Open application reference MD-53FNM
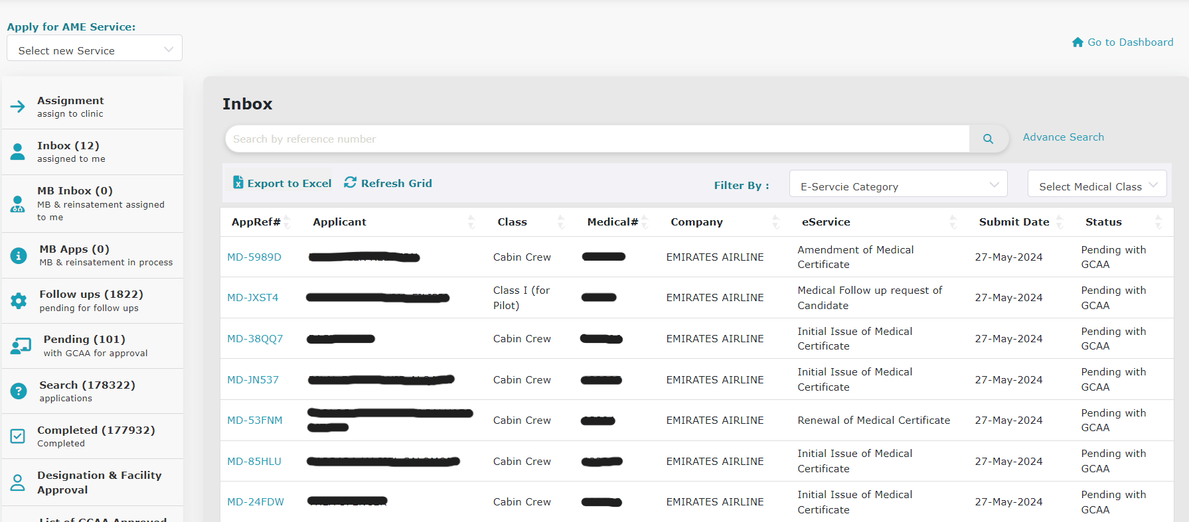This screenshot has height=522, width=1189. tap(255, 421)
